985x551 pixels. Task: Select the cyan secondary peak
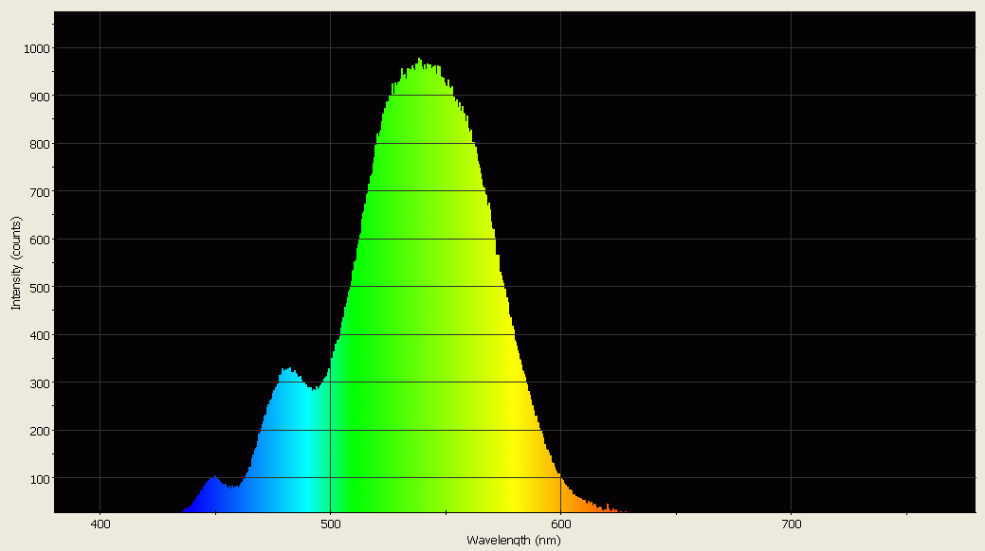pyautogui.click(x=289, y=374)
